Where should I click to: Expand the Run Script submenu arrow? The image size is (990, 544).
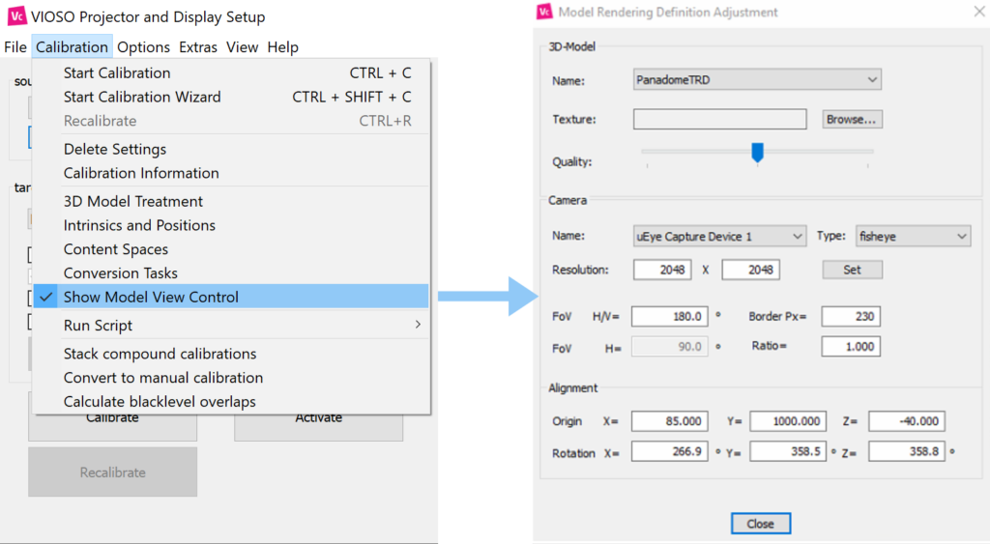(x=418, y=326)
